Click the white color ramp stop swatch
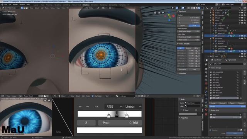The height and width of the screenshot is (139, 247). [110, 131]
